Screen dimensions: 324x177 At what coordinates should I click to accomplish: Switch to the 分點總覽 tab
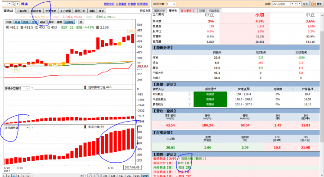(214, 10)
